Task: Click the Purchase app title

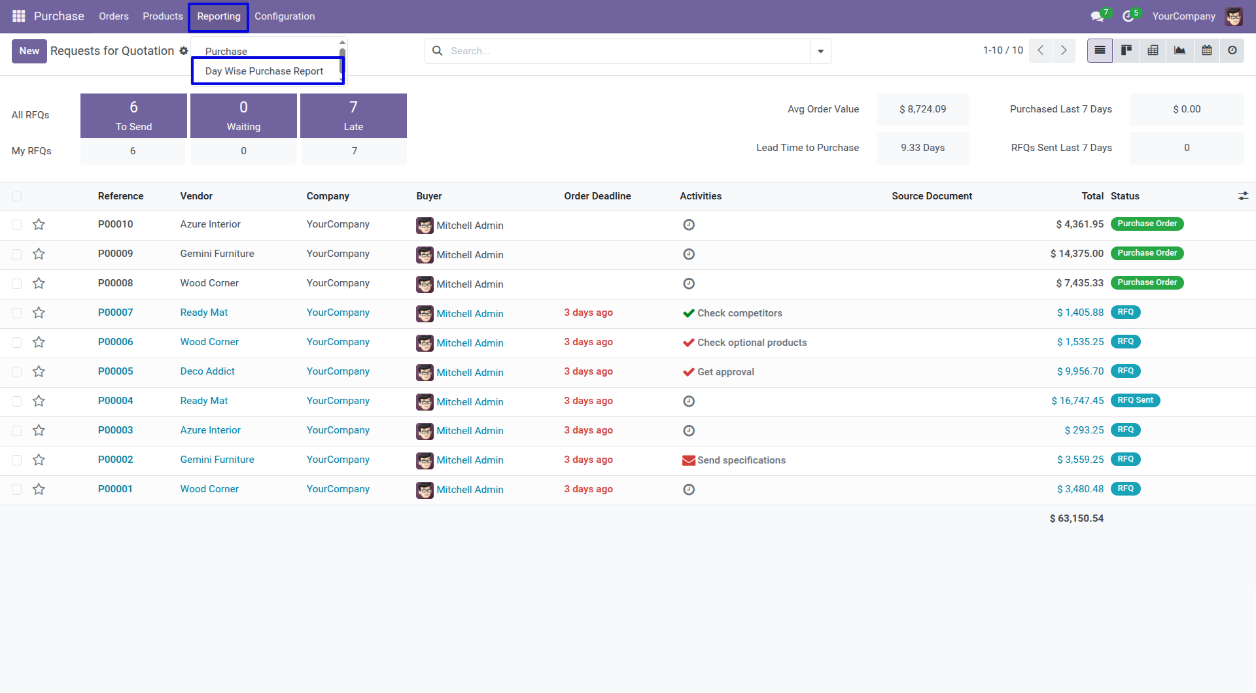Action: pyautogui.click(x=59, y=16)
